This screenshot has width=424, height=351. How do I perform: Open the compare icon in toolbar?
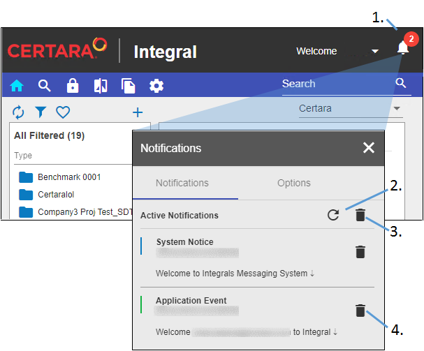pyautogui.click(x=101, y=86)
